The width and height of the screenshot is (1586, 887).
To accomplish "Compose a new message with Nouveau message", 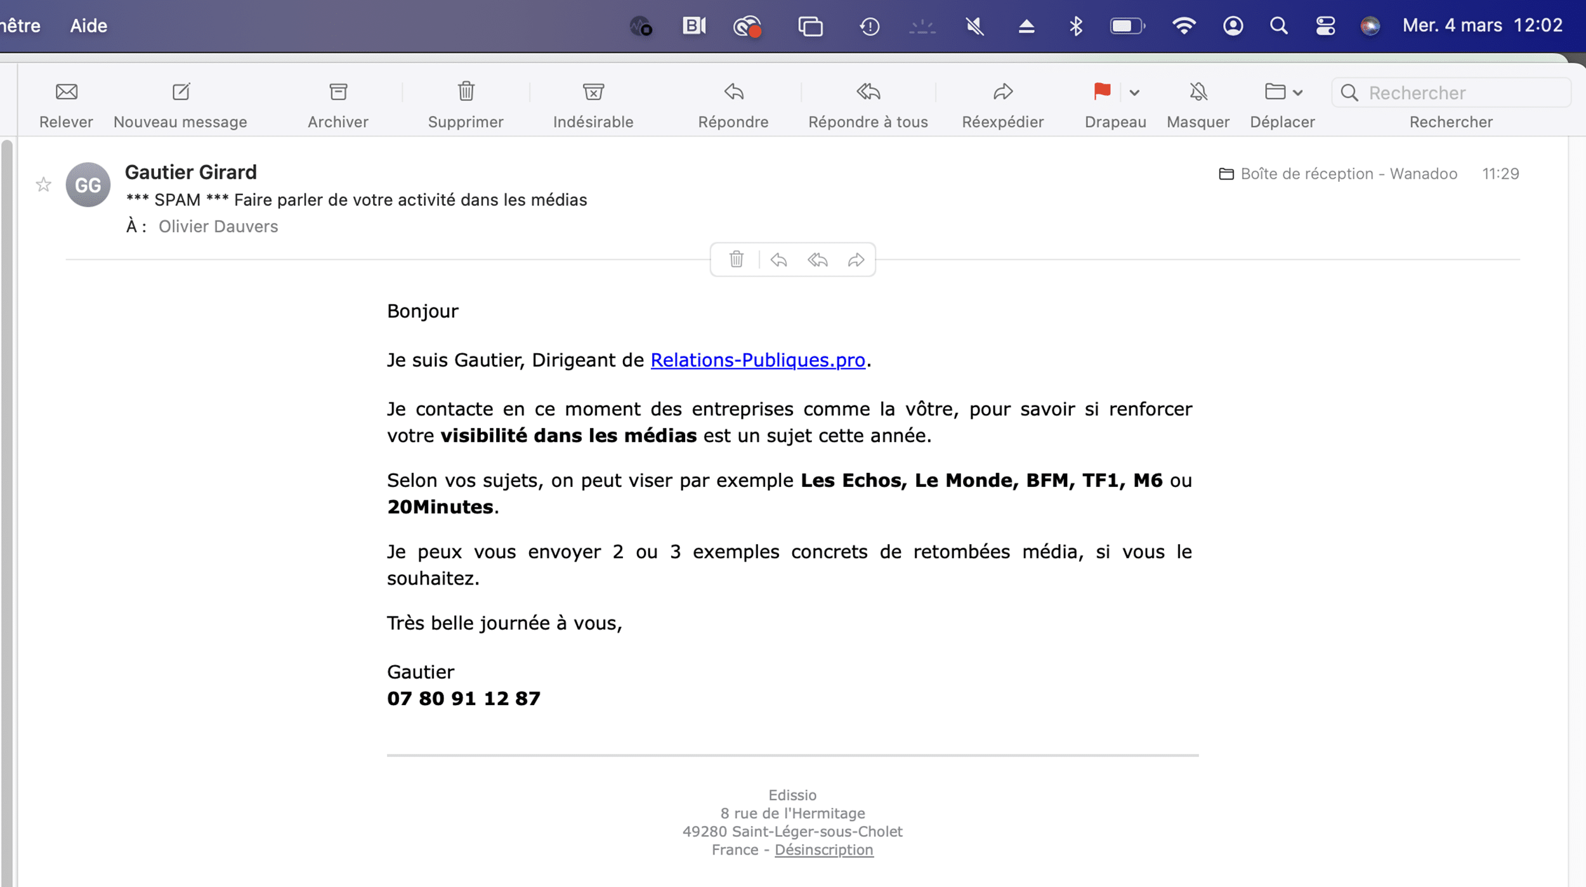I will pos(181,93).
